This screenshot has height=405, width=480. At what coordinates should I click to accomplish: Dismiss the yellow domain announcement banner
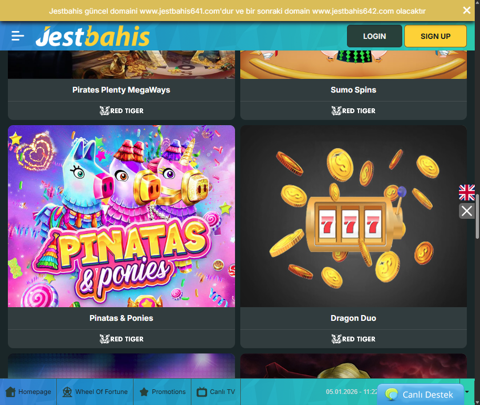[466, 11]
